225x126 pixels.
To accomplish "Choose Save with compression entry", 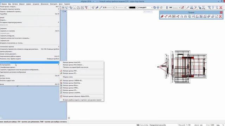I will tap(30, 31).
